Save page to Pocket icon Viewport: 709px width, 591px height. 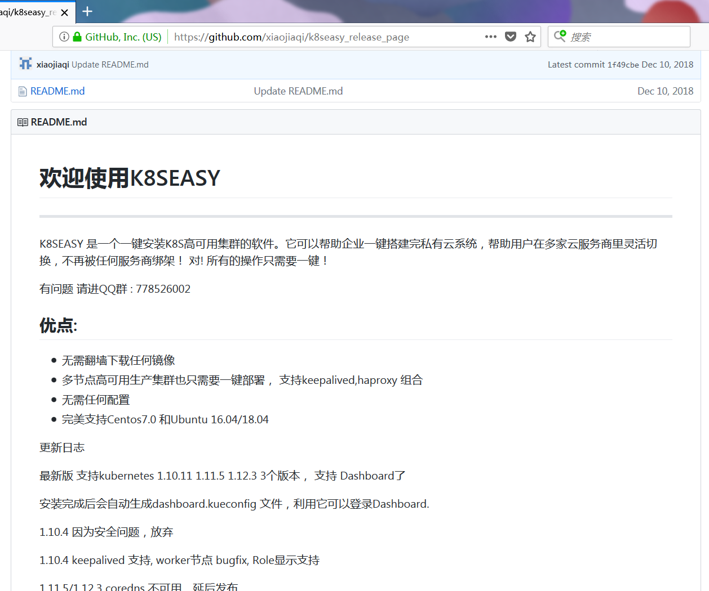[511, 37]
